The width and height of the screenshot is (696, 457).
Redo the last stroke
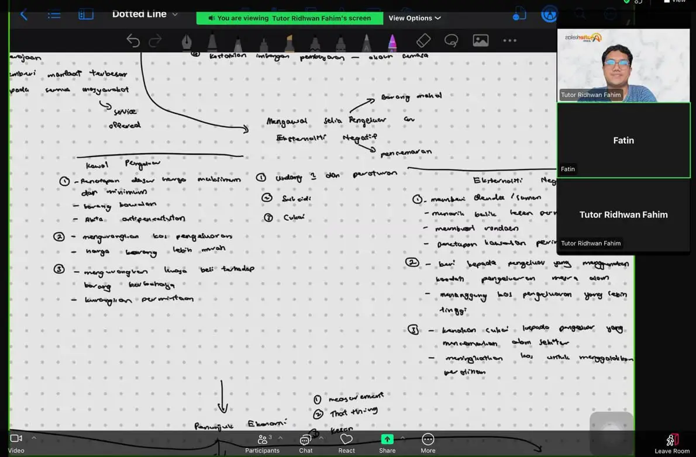point(156,41)
